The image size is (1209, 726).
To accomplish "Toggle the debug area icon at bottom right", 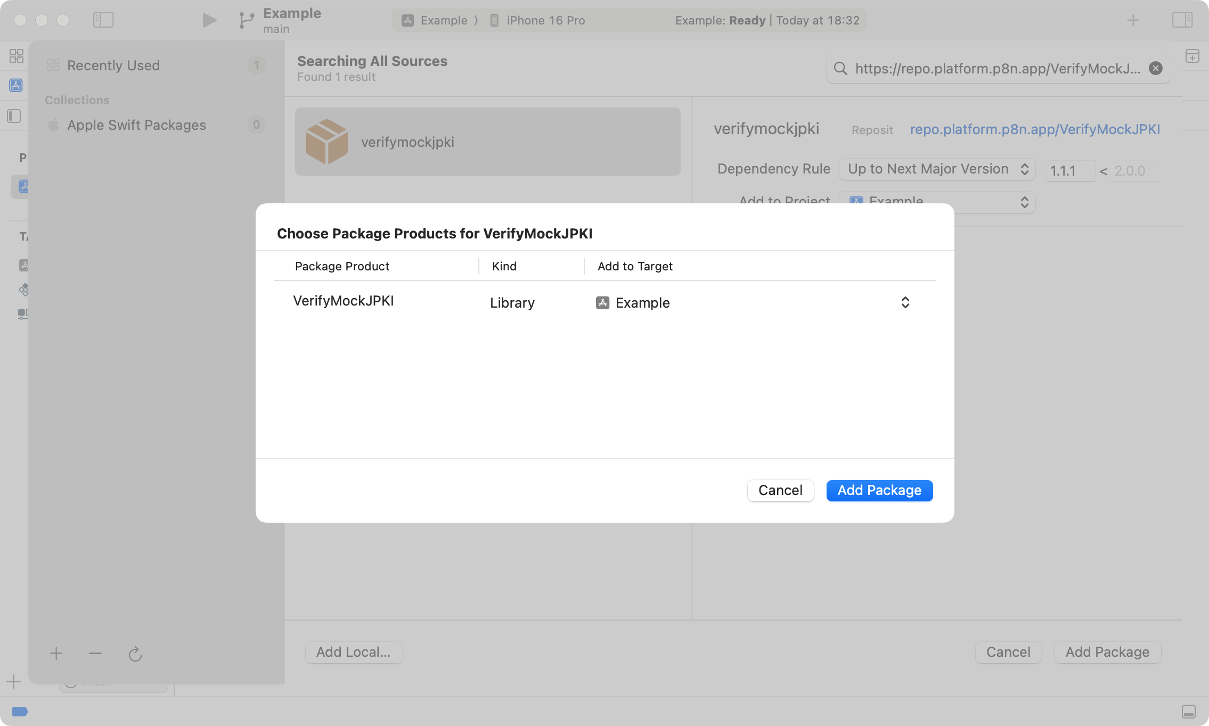I will click(x=1188, y=711).
